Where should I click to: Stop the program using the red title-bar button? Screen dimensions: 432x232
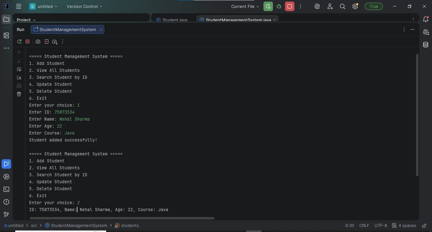pos(290,6)
